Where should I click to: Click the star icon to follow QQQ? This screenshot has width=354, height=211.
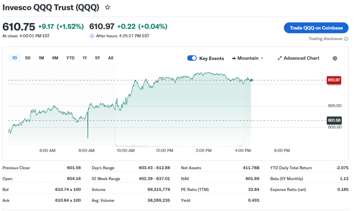(x=108, y=7)
